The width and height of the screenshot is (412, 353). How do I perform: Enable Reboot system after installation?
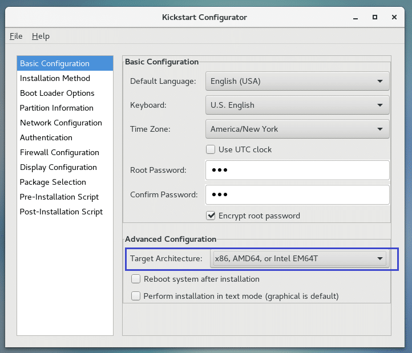(x=136, y=279)
